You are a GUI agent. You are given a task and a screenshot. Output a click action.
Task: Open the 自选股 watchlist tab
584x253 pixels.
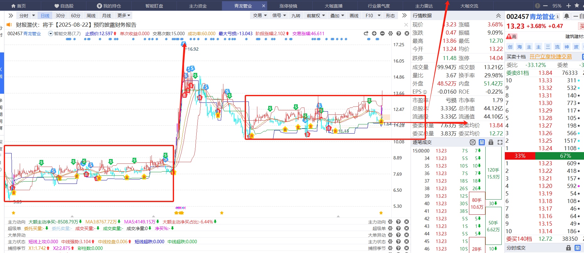pyautogui.click(x=64, y=6)
